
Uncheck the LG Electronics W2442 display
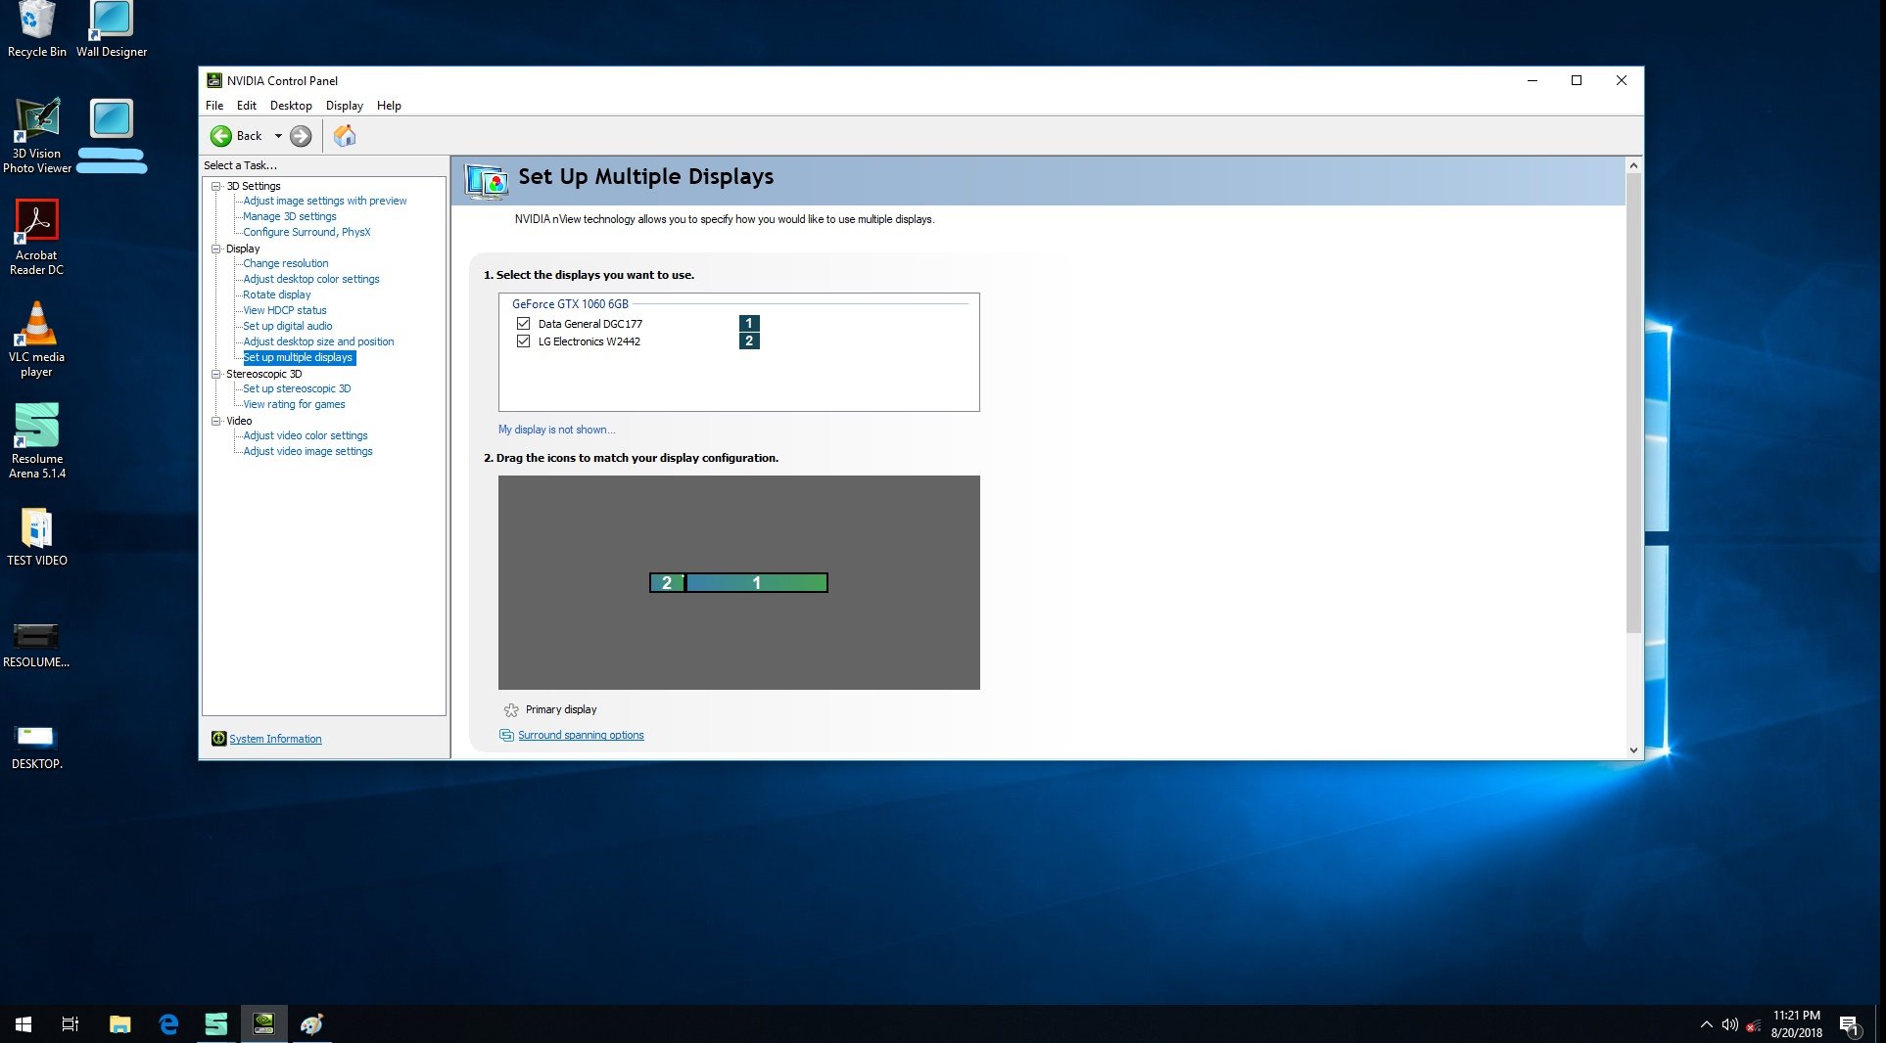[523, 341]
